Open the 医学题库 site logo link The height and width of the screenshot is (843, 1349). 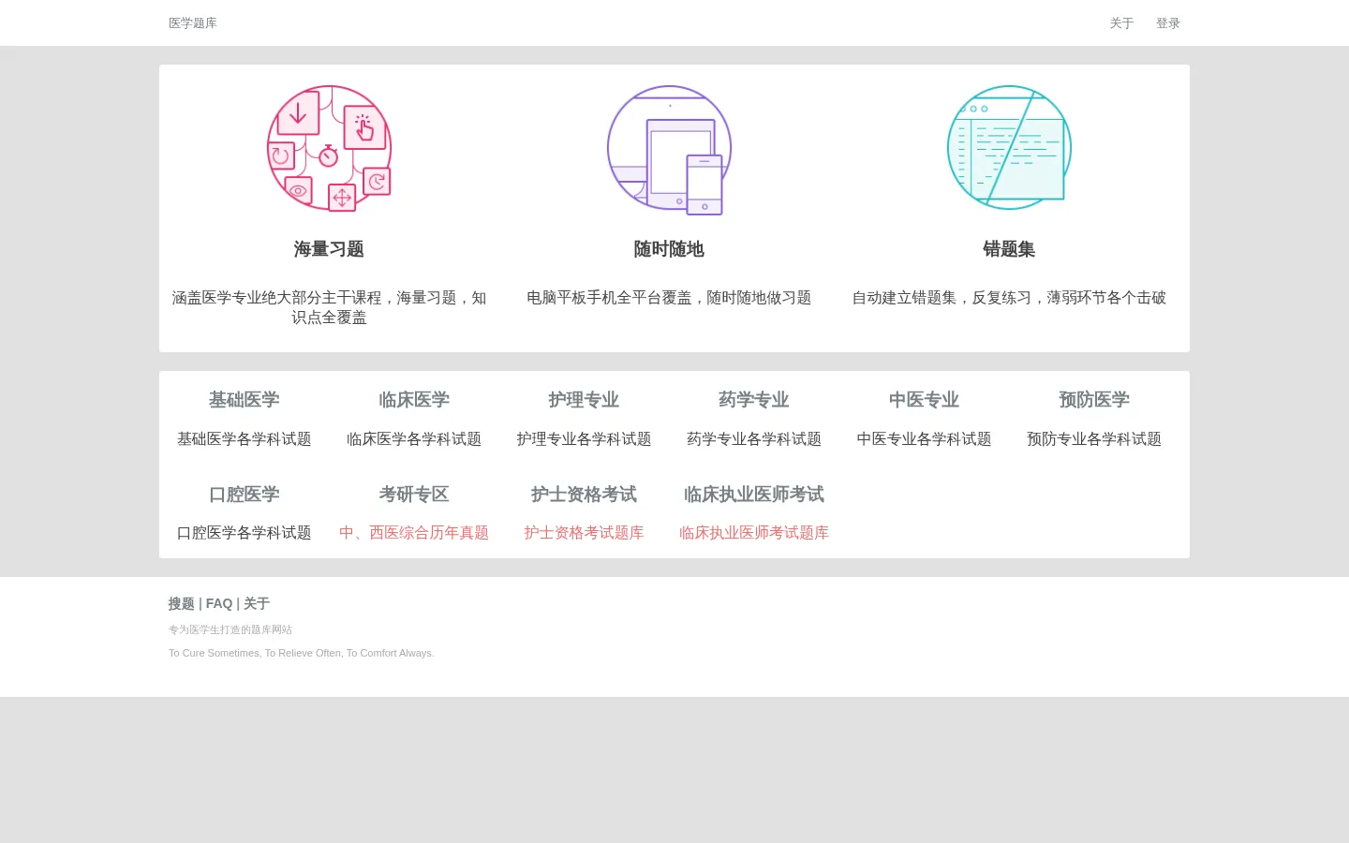pos(193,23)
